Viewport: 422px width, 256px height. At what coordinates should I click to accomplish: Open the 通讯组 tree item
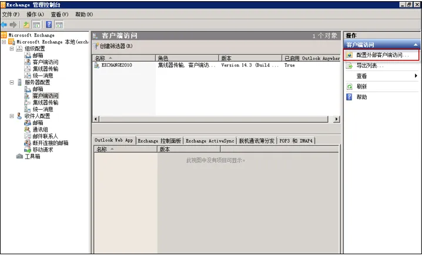pyautogui.click(x=40, y=129)
